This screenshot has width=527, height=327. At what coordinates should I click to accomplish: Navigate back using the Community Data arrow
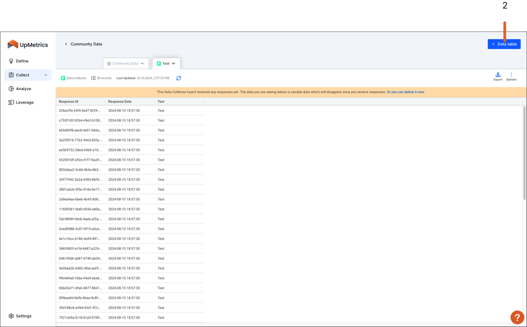[x=66, y=44]
